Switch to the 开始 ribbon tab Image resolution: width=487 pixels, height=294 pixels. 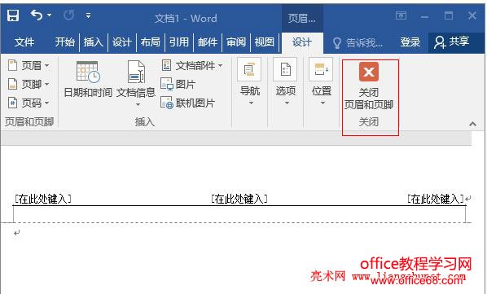click(x=64, y=42)
